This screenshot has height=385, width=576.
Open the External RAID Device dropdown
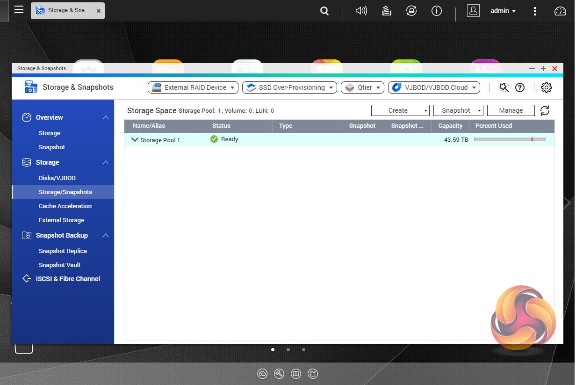tap(193, 87)
